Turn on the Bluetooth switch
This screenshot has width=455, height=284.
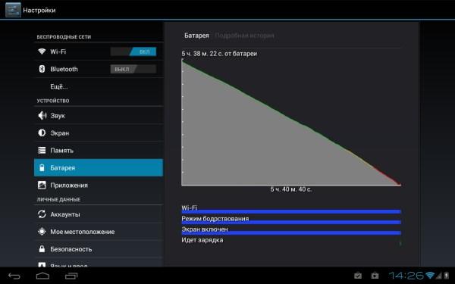[x=133, y=69]
